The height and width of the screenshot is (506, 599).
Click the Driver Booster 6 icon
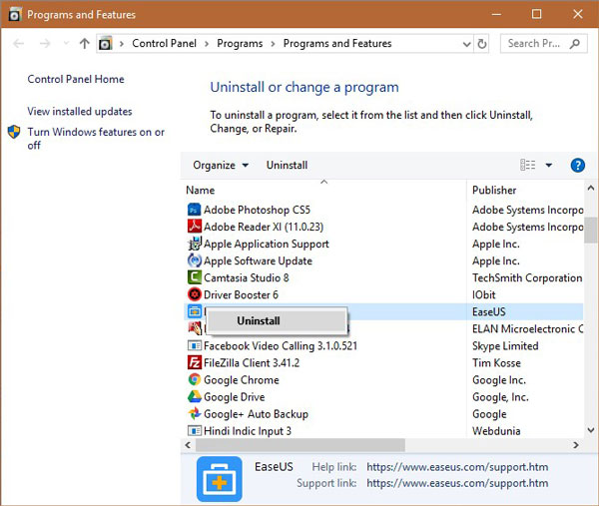click(194, 294)
